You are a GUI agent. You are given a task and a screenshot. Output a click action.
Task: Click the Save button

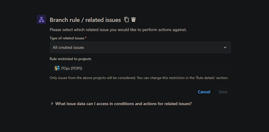(x=223, y=92)
